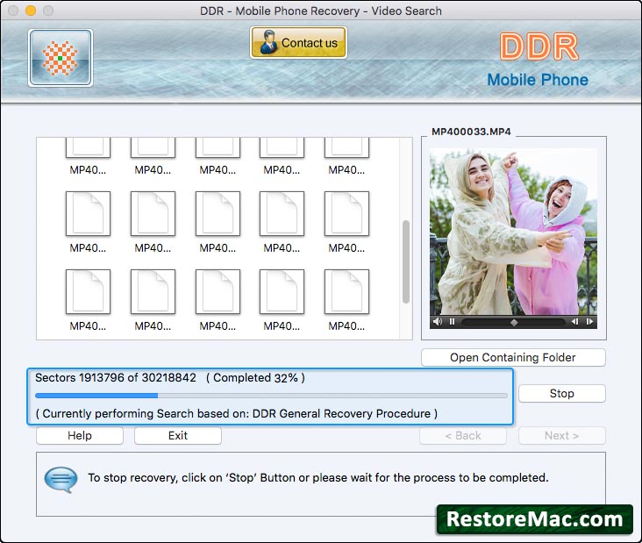Select fifth file icon in bottom row
The width and height of the screenshot is (642, 543).
pyautogui.click(x=346, y=291)
